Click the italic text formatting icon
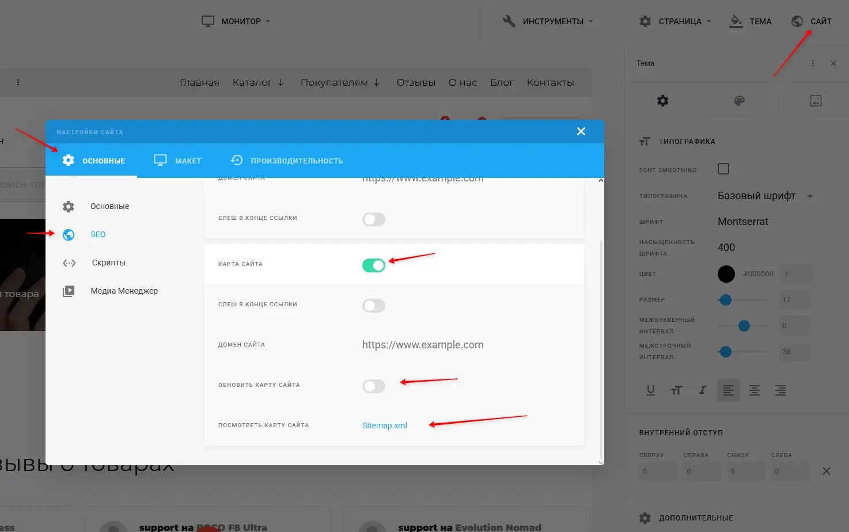The width and height of the screenshot is (849, 532). click(702, 390)
